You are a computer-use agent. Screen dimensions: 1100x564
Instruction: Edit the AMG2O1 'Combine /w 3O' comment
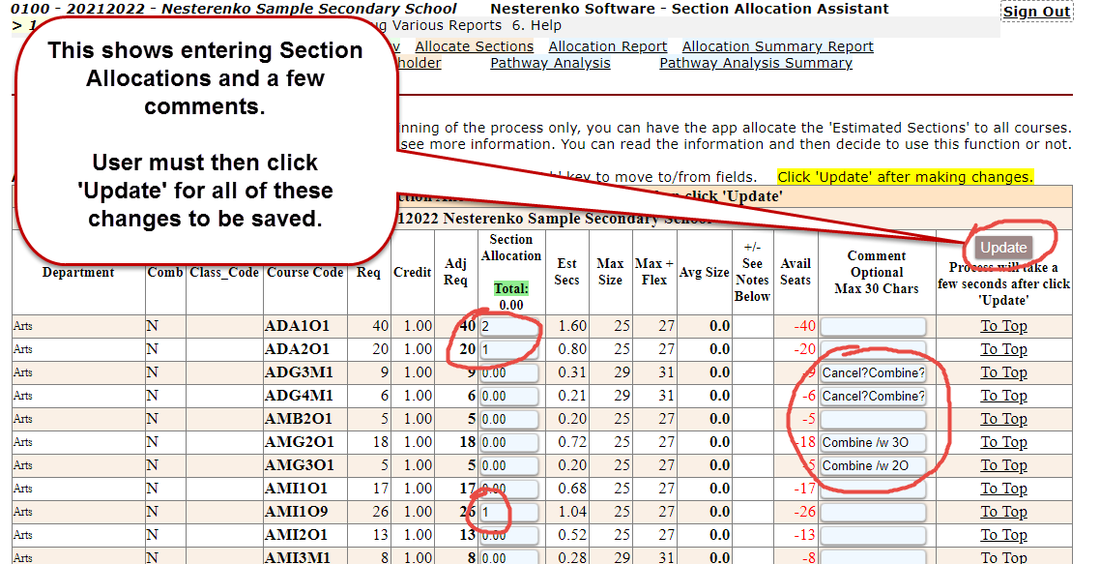coord(873,443)
